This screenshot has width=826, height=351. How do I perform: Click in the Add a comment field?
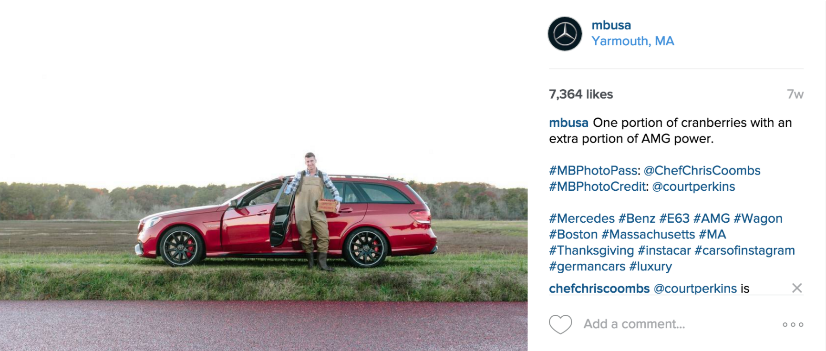point(634,324)
